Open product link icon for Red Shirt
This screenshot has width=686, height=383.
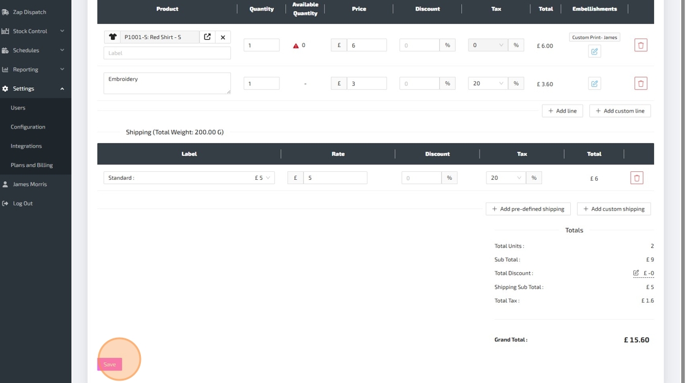tap(208, 37)
